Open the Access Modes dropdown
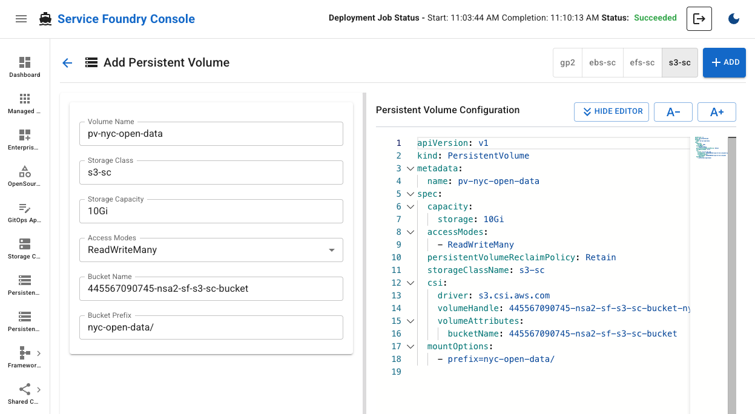Screen dimensions: 755x414 [x=331, y=250]
